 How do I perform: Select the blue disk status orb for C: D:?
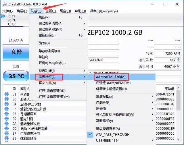(3, 16)
